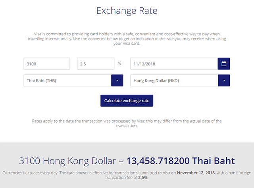
Task: Focus the bank fee field showing 2.5
Action: 95,63
